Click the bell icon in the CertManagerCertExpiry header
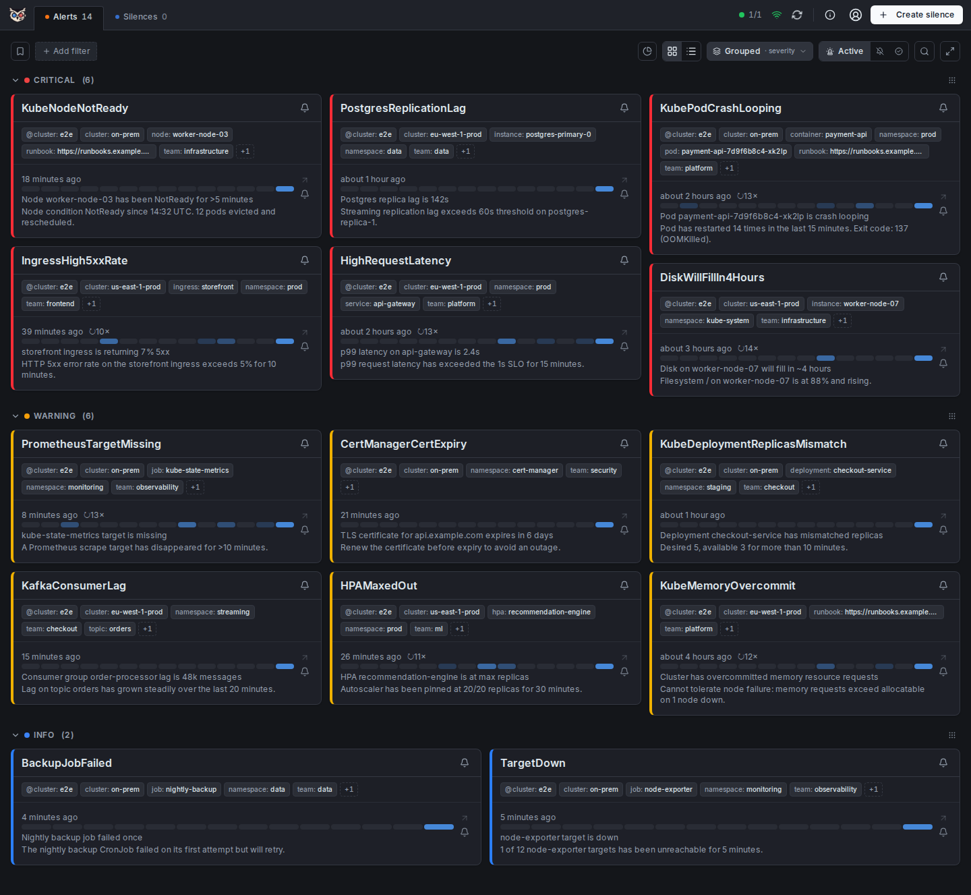This screenshot has height=895, width=971. tap(624, 444)
